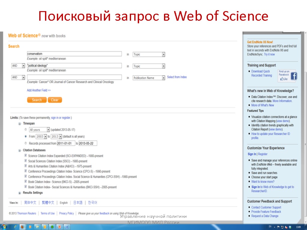Click the Facebook logo icon
Image resolution: width=307 pixels, height=230 pixels.
(294, 76)
